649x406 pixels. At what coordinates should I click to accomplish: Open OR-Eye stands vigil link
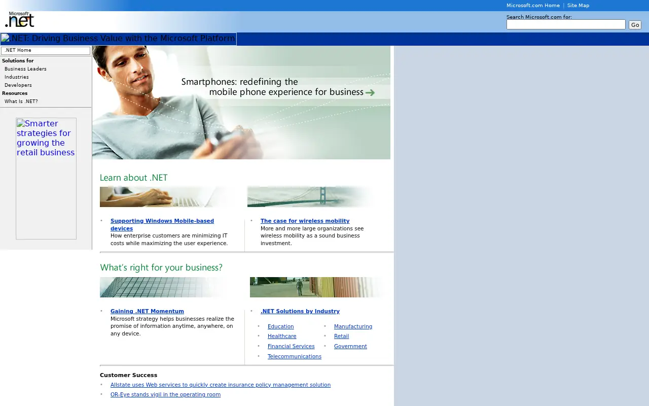tap(165, 394)
